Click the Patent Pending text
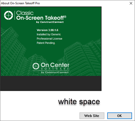This screenshot has width=135, height=121. coord(46,43)
